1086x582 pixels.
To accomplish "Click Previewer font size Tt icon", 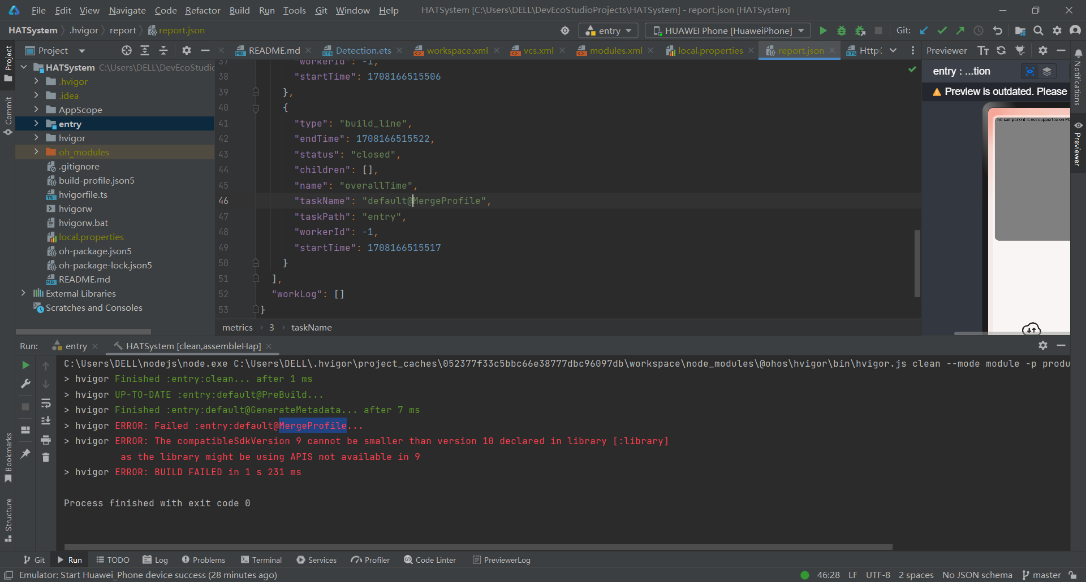I will coord(983,50).
